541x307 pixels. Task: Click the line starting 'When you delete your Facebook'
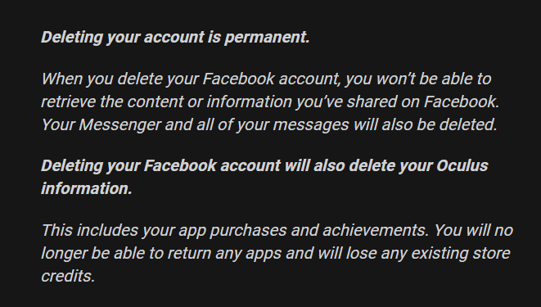point(266,79)
